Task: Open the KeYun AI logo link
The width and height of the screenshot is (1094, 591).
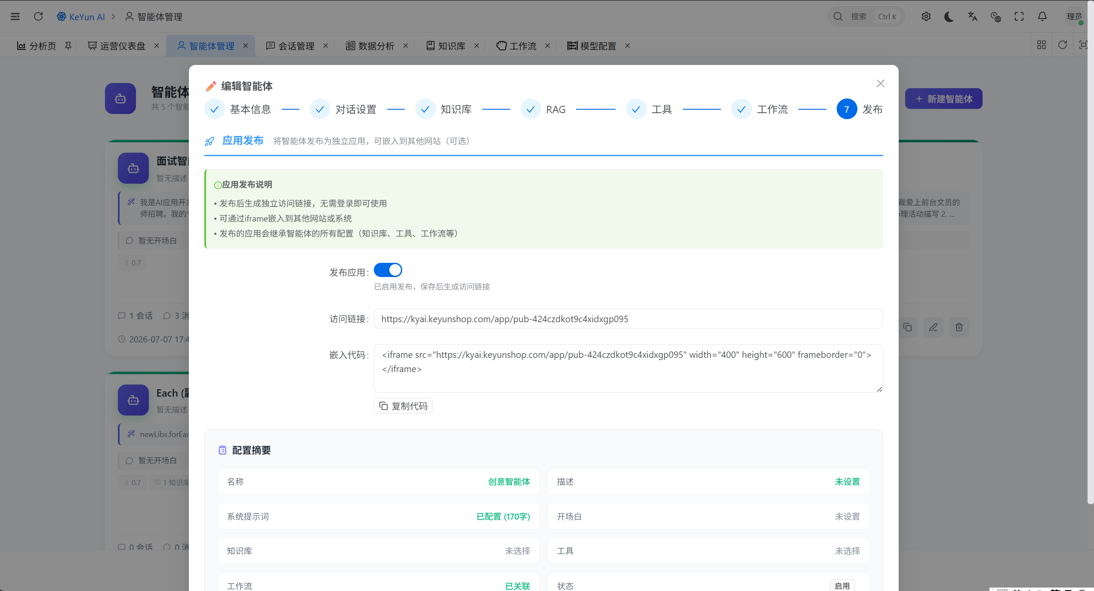Action: tap(80, 16)
